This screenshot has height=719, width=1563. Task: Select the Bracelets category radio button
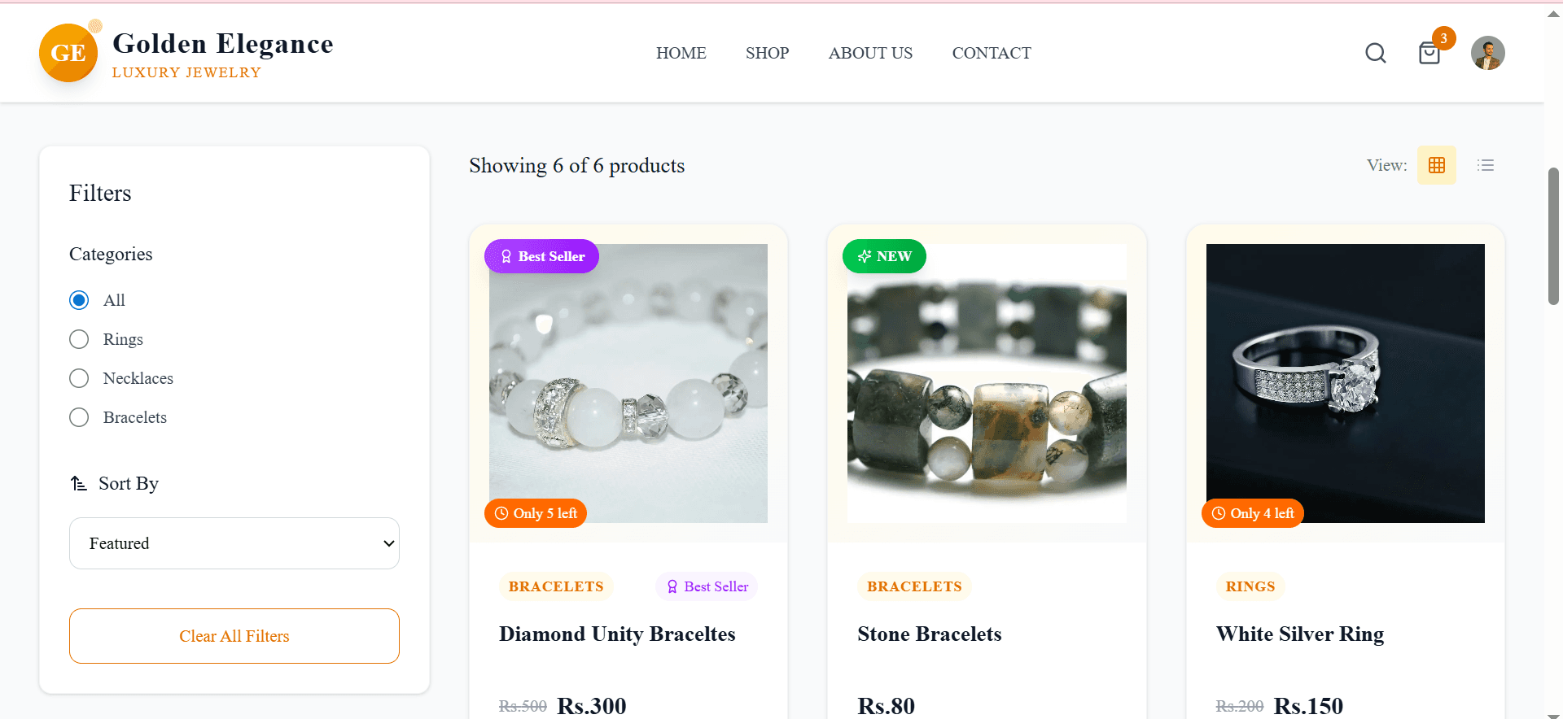79,417
